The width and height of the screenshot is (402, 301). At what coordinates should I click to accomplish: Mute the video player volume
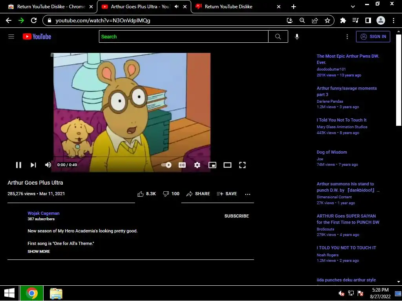(x=48, y=165)
